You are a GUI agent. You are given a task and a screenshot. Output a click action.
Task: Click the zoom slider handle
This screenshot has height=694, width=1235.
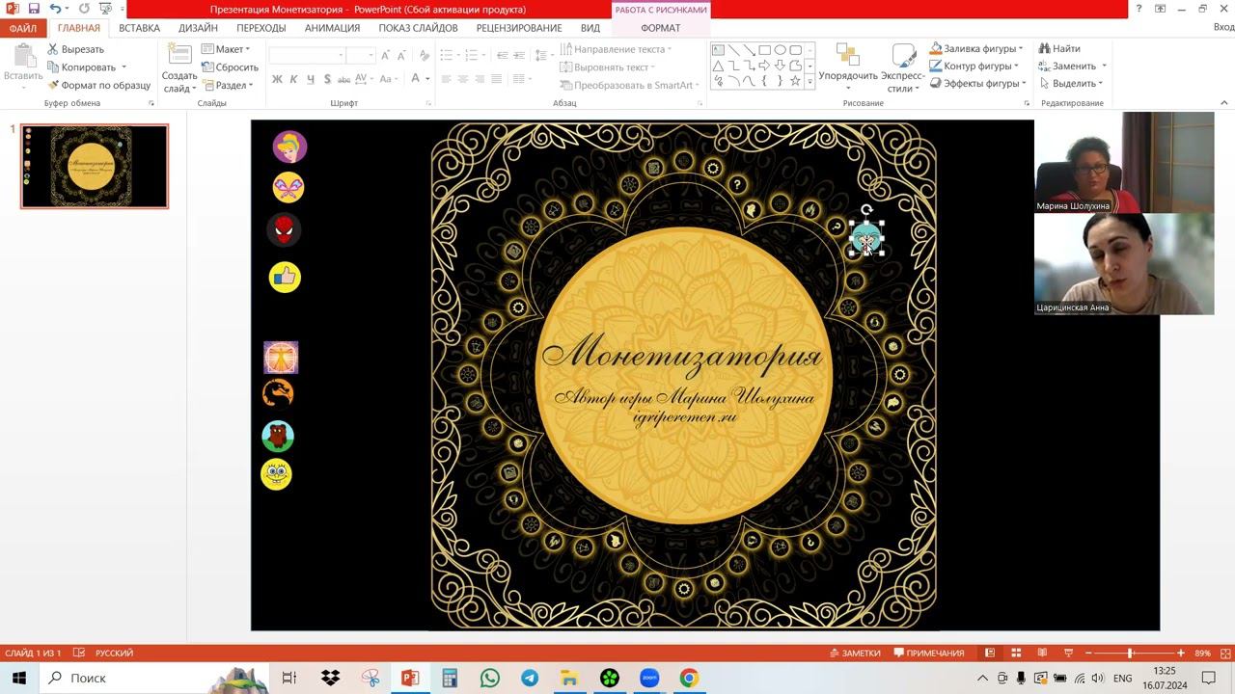pyautogui.click(x=1130, y=653)
